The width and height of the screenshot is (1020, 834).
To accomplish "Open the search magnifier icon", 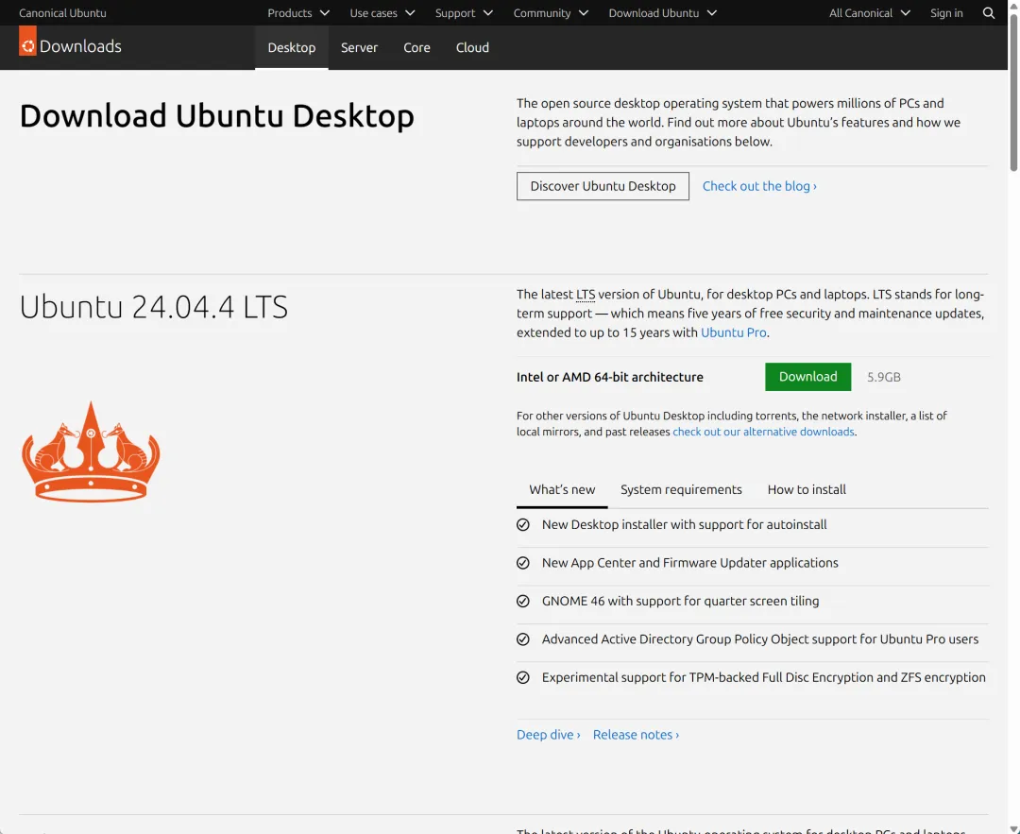I will tap(988, 13).
